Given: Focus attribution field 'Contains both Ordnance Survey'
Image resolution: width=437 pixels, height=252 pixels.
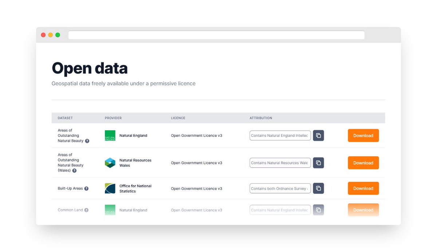Looking at the screenshot, I should [x=280, y=188].
